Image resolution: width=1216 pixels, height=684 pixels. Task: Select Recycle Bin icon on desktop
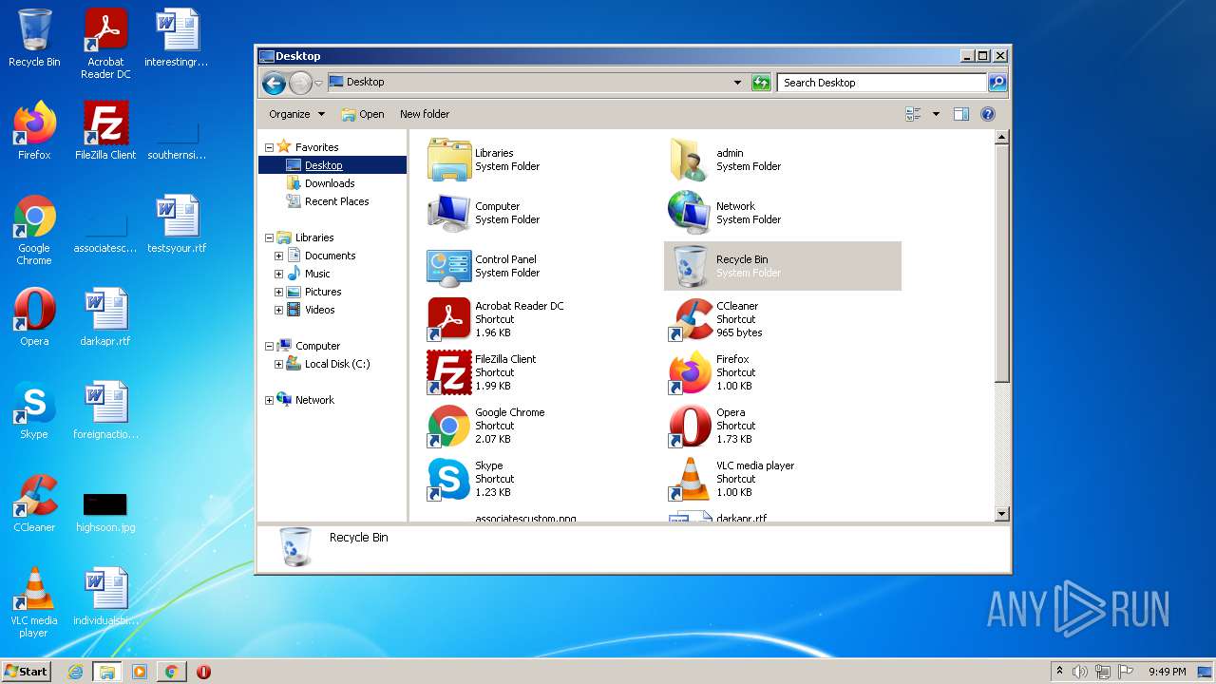(34, 29)
